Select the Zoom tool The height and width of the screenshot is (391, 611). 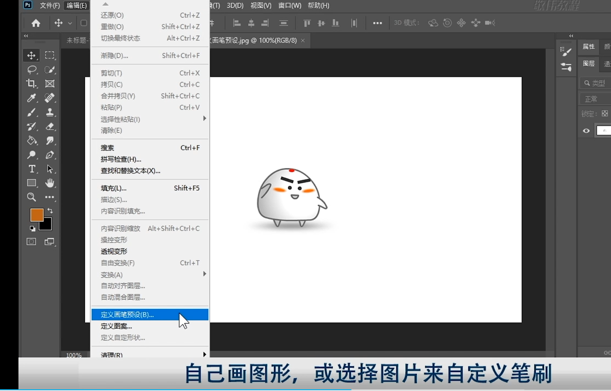(x=31, y=197)
